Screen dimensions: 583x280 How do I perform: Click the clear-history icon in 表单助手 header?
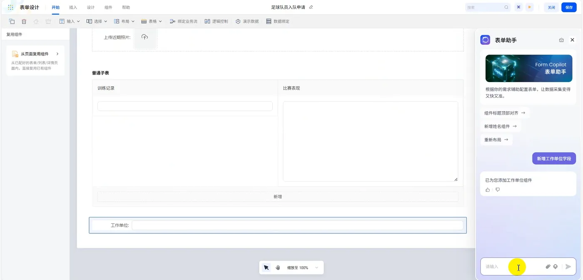click(561, 40)
